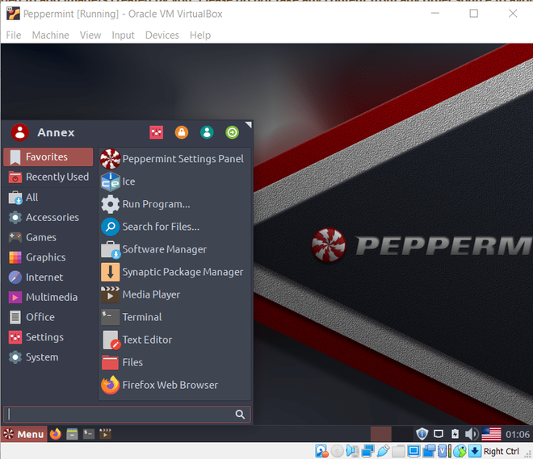
Task: Open VirtualBox View menu
Action: click(90, 35)
